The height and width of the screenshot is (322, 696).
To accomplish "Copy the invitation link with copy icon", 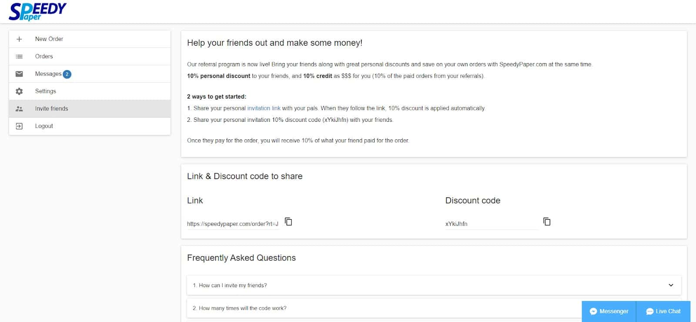I will [288, 221].
